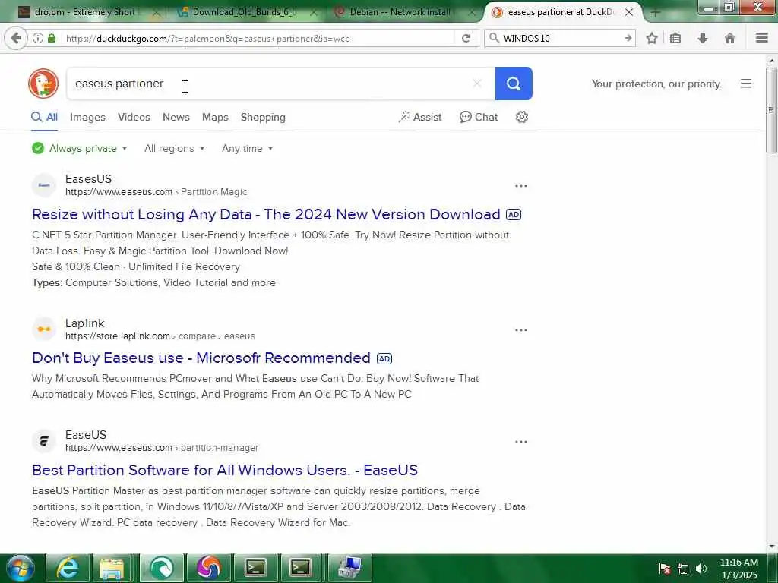
Task: Click the DuckDuckGo duck logo
Action: [x=43, y=84]
